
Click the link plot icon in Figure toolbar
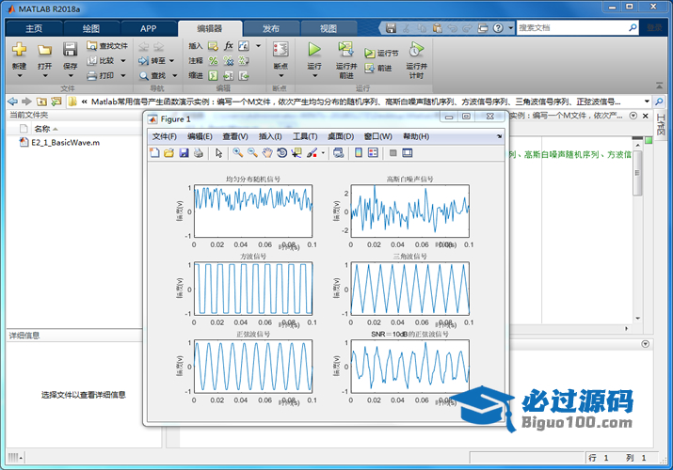339,153
